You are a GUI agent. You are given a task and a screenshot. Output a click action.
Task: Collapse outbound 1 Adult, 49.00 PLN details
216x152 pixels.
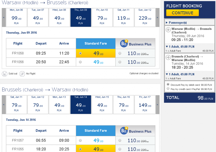pos(180,47)
